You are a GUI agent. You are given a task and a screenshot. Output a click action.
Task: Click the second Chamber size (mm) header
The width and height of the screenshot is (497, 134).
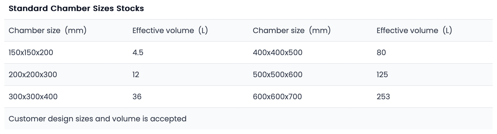click(292, 30)
